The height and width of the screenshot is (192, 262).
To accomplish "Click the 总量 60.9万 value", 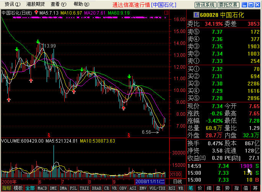I will pyautogui.click(x=214, y=128).
